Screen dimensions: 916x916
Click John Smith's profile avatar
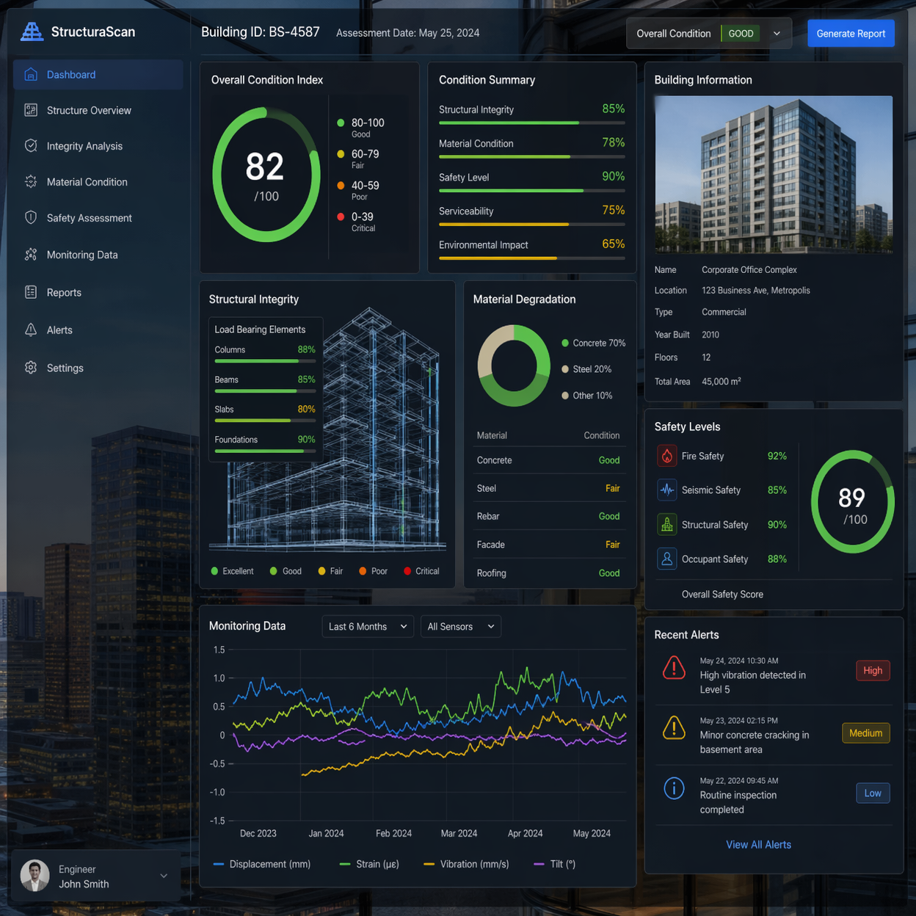[34, 876]
